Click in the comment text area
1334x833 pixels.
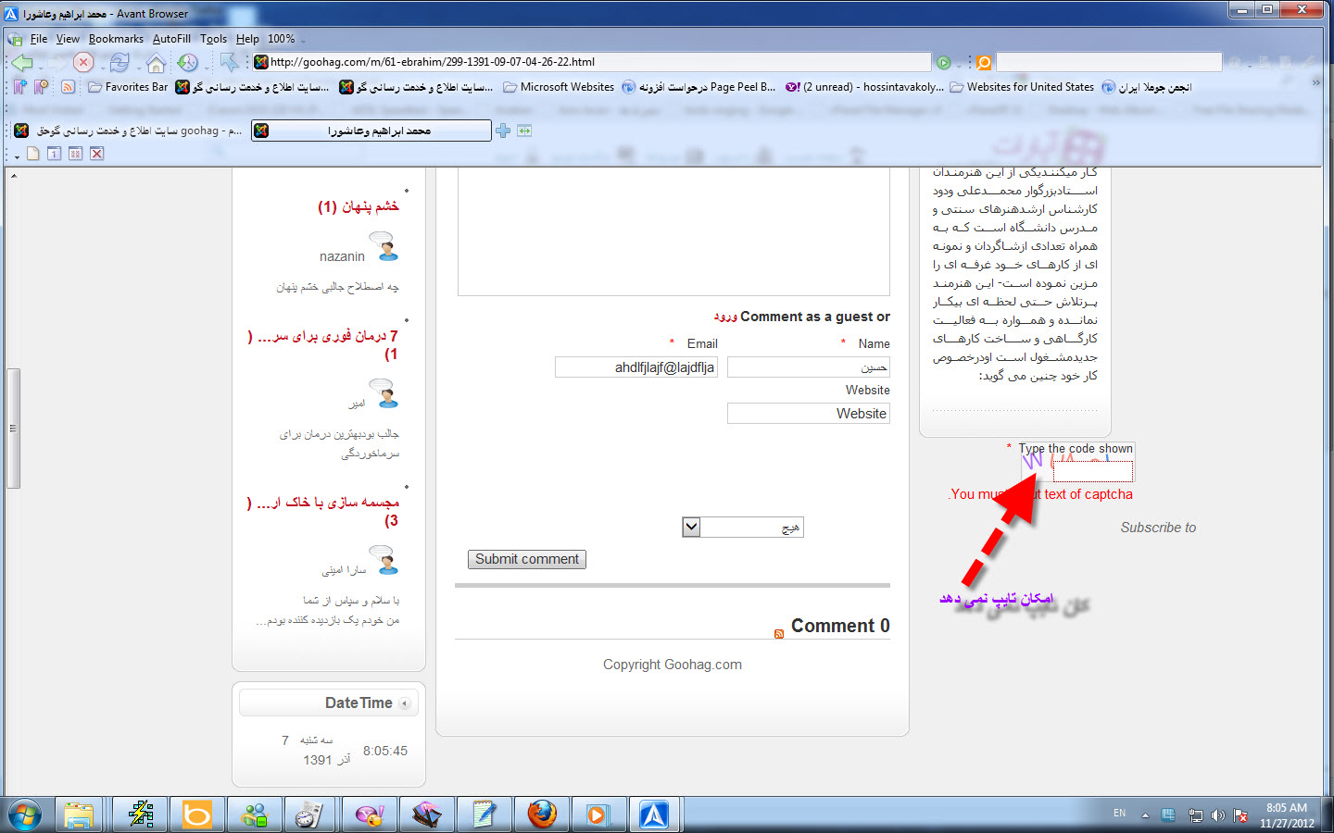673,231
